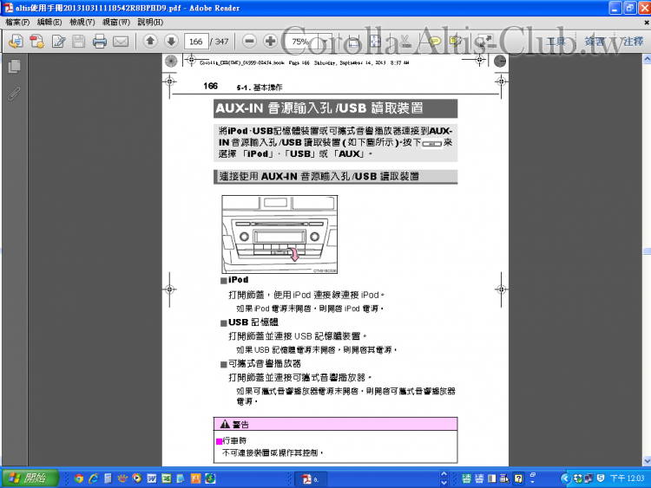Click page number 166 in document header
651x488 pixels.
211,86
